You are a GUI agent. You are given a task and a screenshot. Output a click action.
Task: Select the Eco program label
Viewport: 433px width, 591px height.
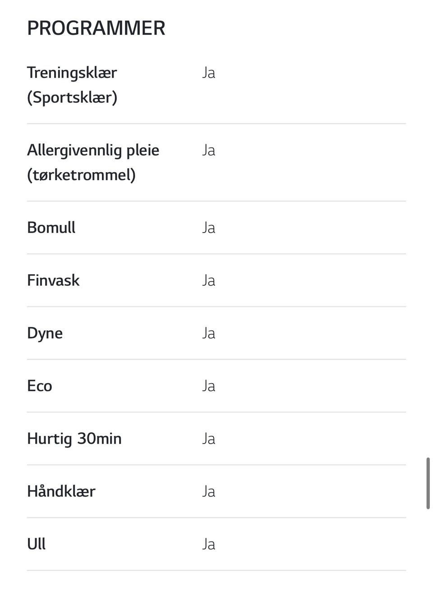pos(40,386)
